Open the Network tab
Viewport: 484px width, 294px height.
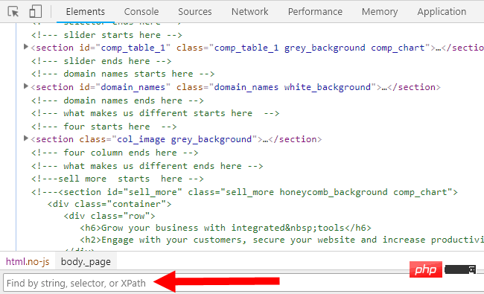(249, 12)
